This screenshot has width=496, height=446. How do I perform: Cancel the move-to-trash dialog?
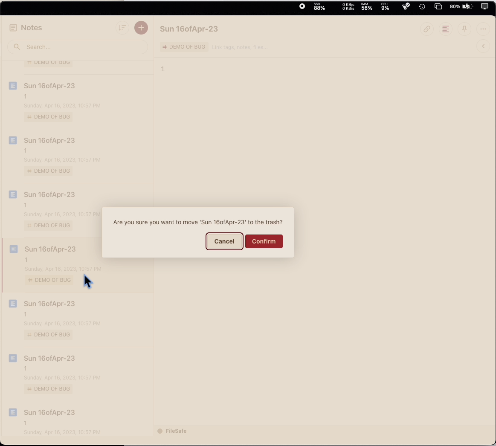224,241
